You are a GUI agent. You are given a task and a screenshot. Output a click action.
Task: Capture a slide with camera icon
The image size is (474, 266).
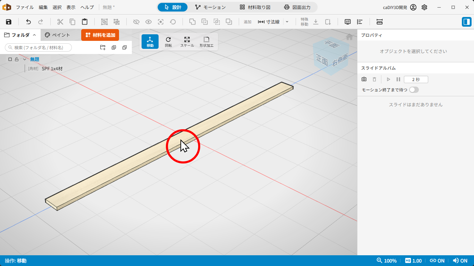tap(364, 79)
